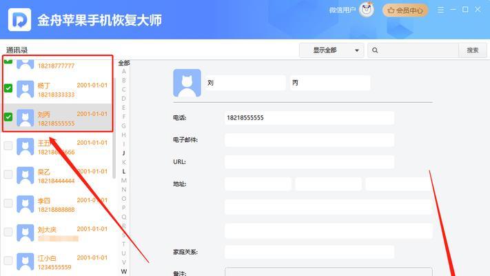This screenshot has width=490, height=276.
Task: Click the surname field containing 刘
Action: coord(245,83)
